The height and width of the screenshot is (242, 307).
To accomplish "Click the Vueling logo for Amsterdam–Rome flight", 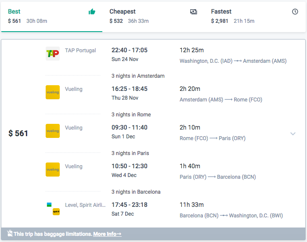I will coord(53,92).
